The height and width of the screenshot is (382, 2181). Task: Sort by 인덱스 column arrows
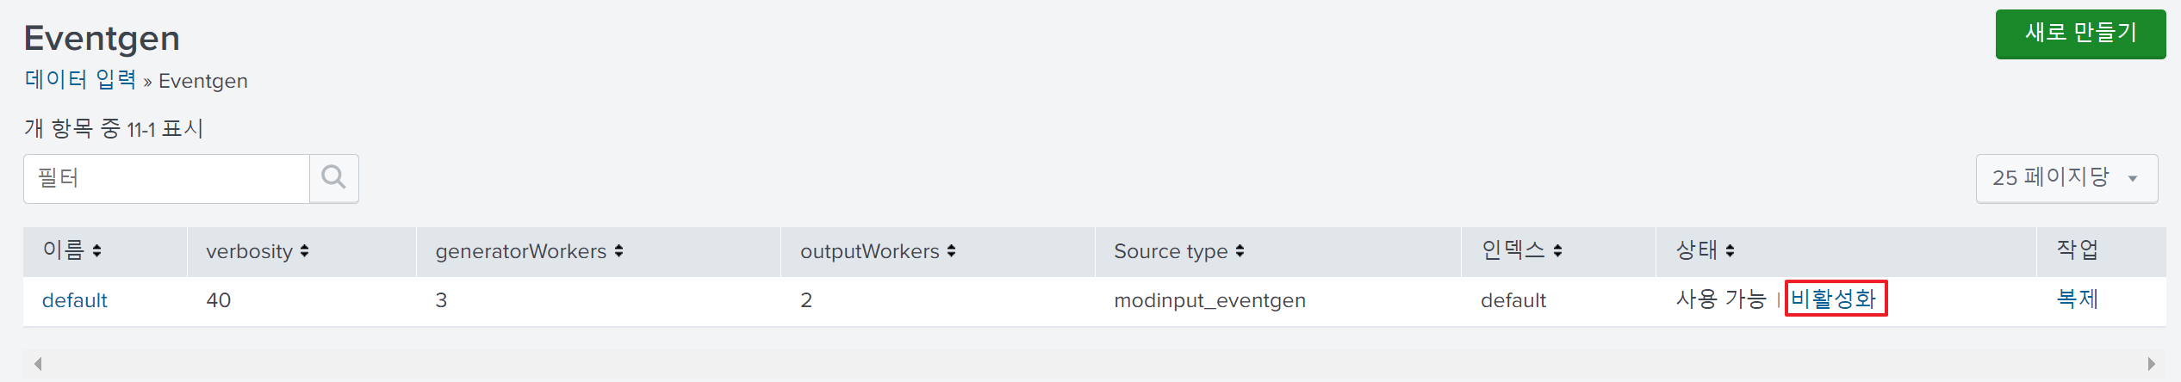tap(1557, 251)
